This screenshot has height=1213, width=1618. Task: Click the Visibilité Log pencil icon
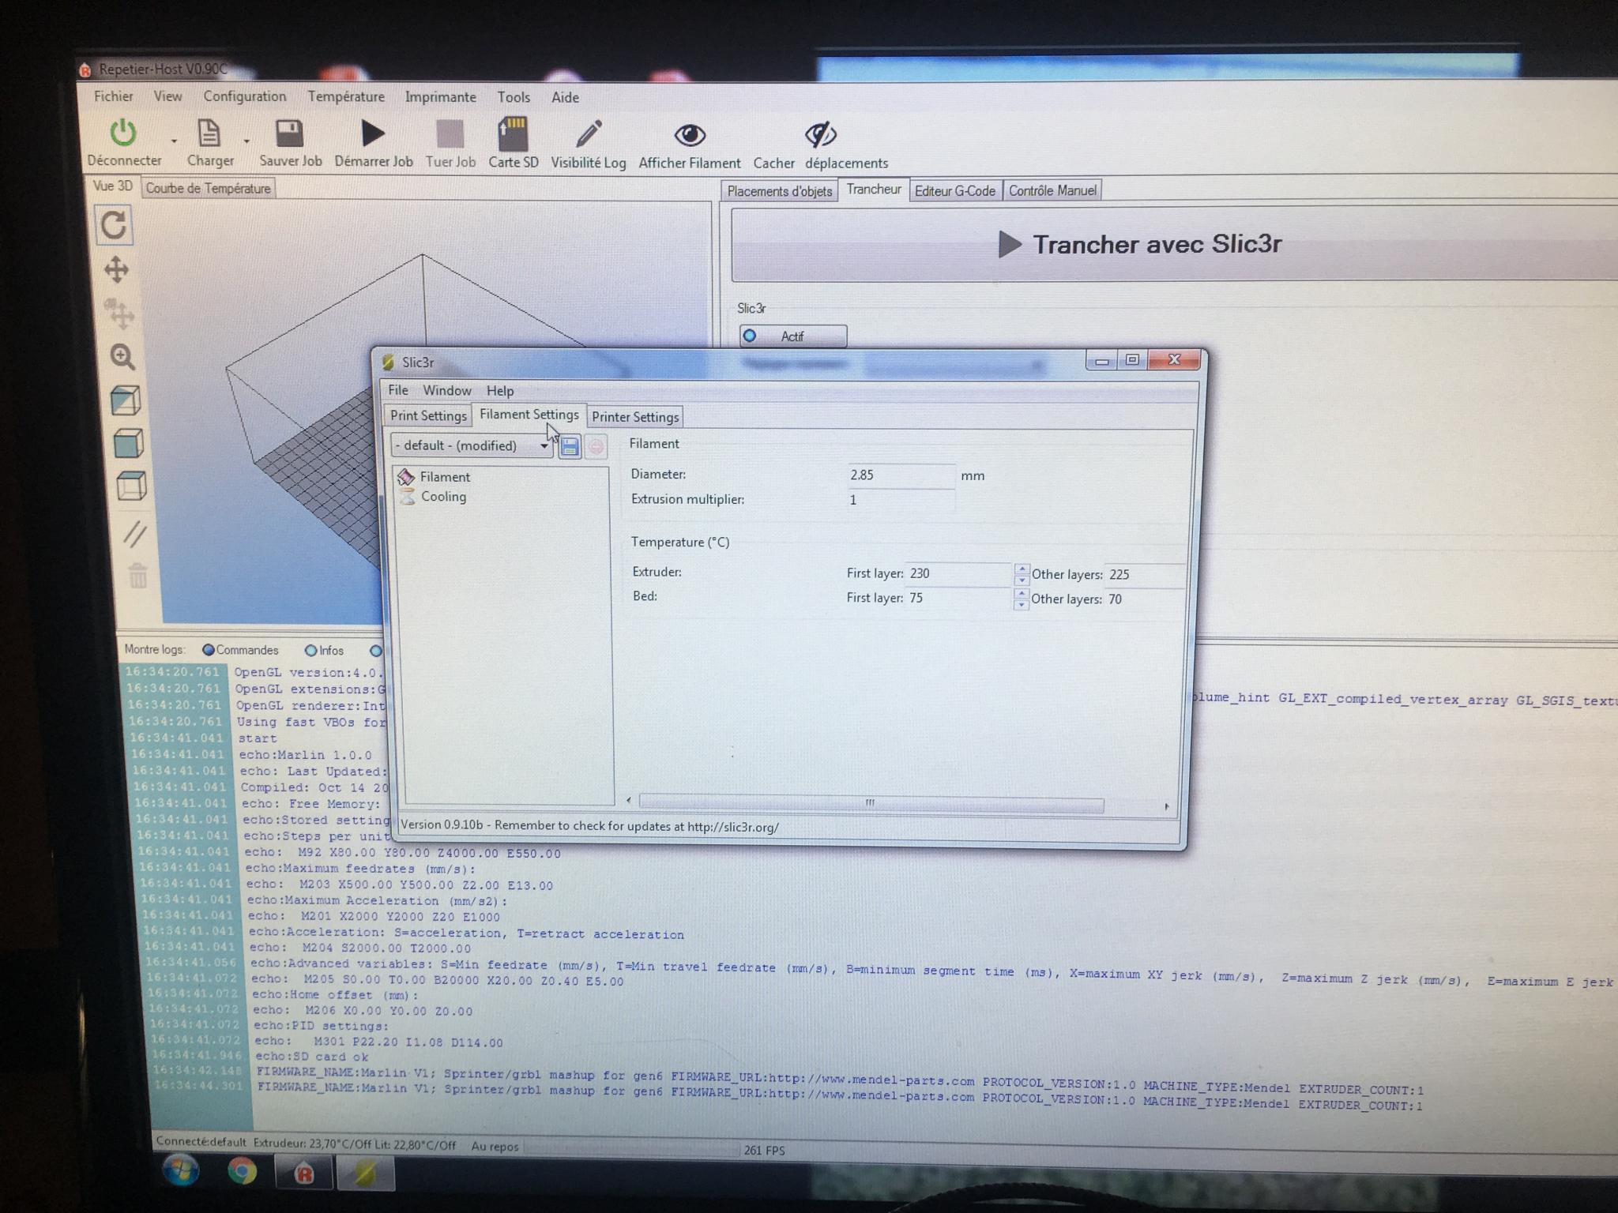(x=588, y=133)
